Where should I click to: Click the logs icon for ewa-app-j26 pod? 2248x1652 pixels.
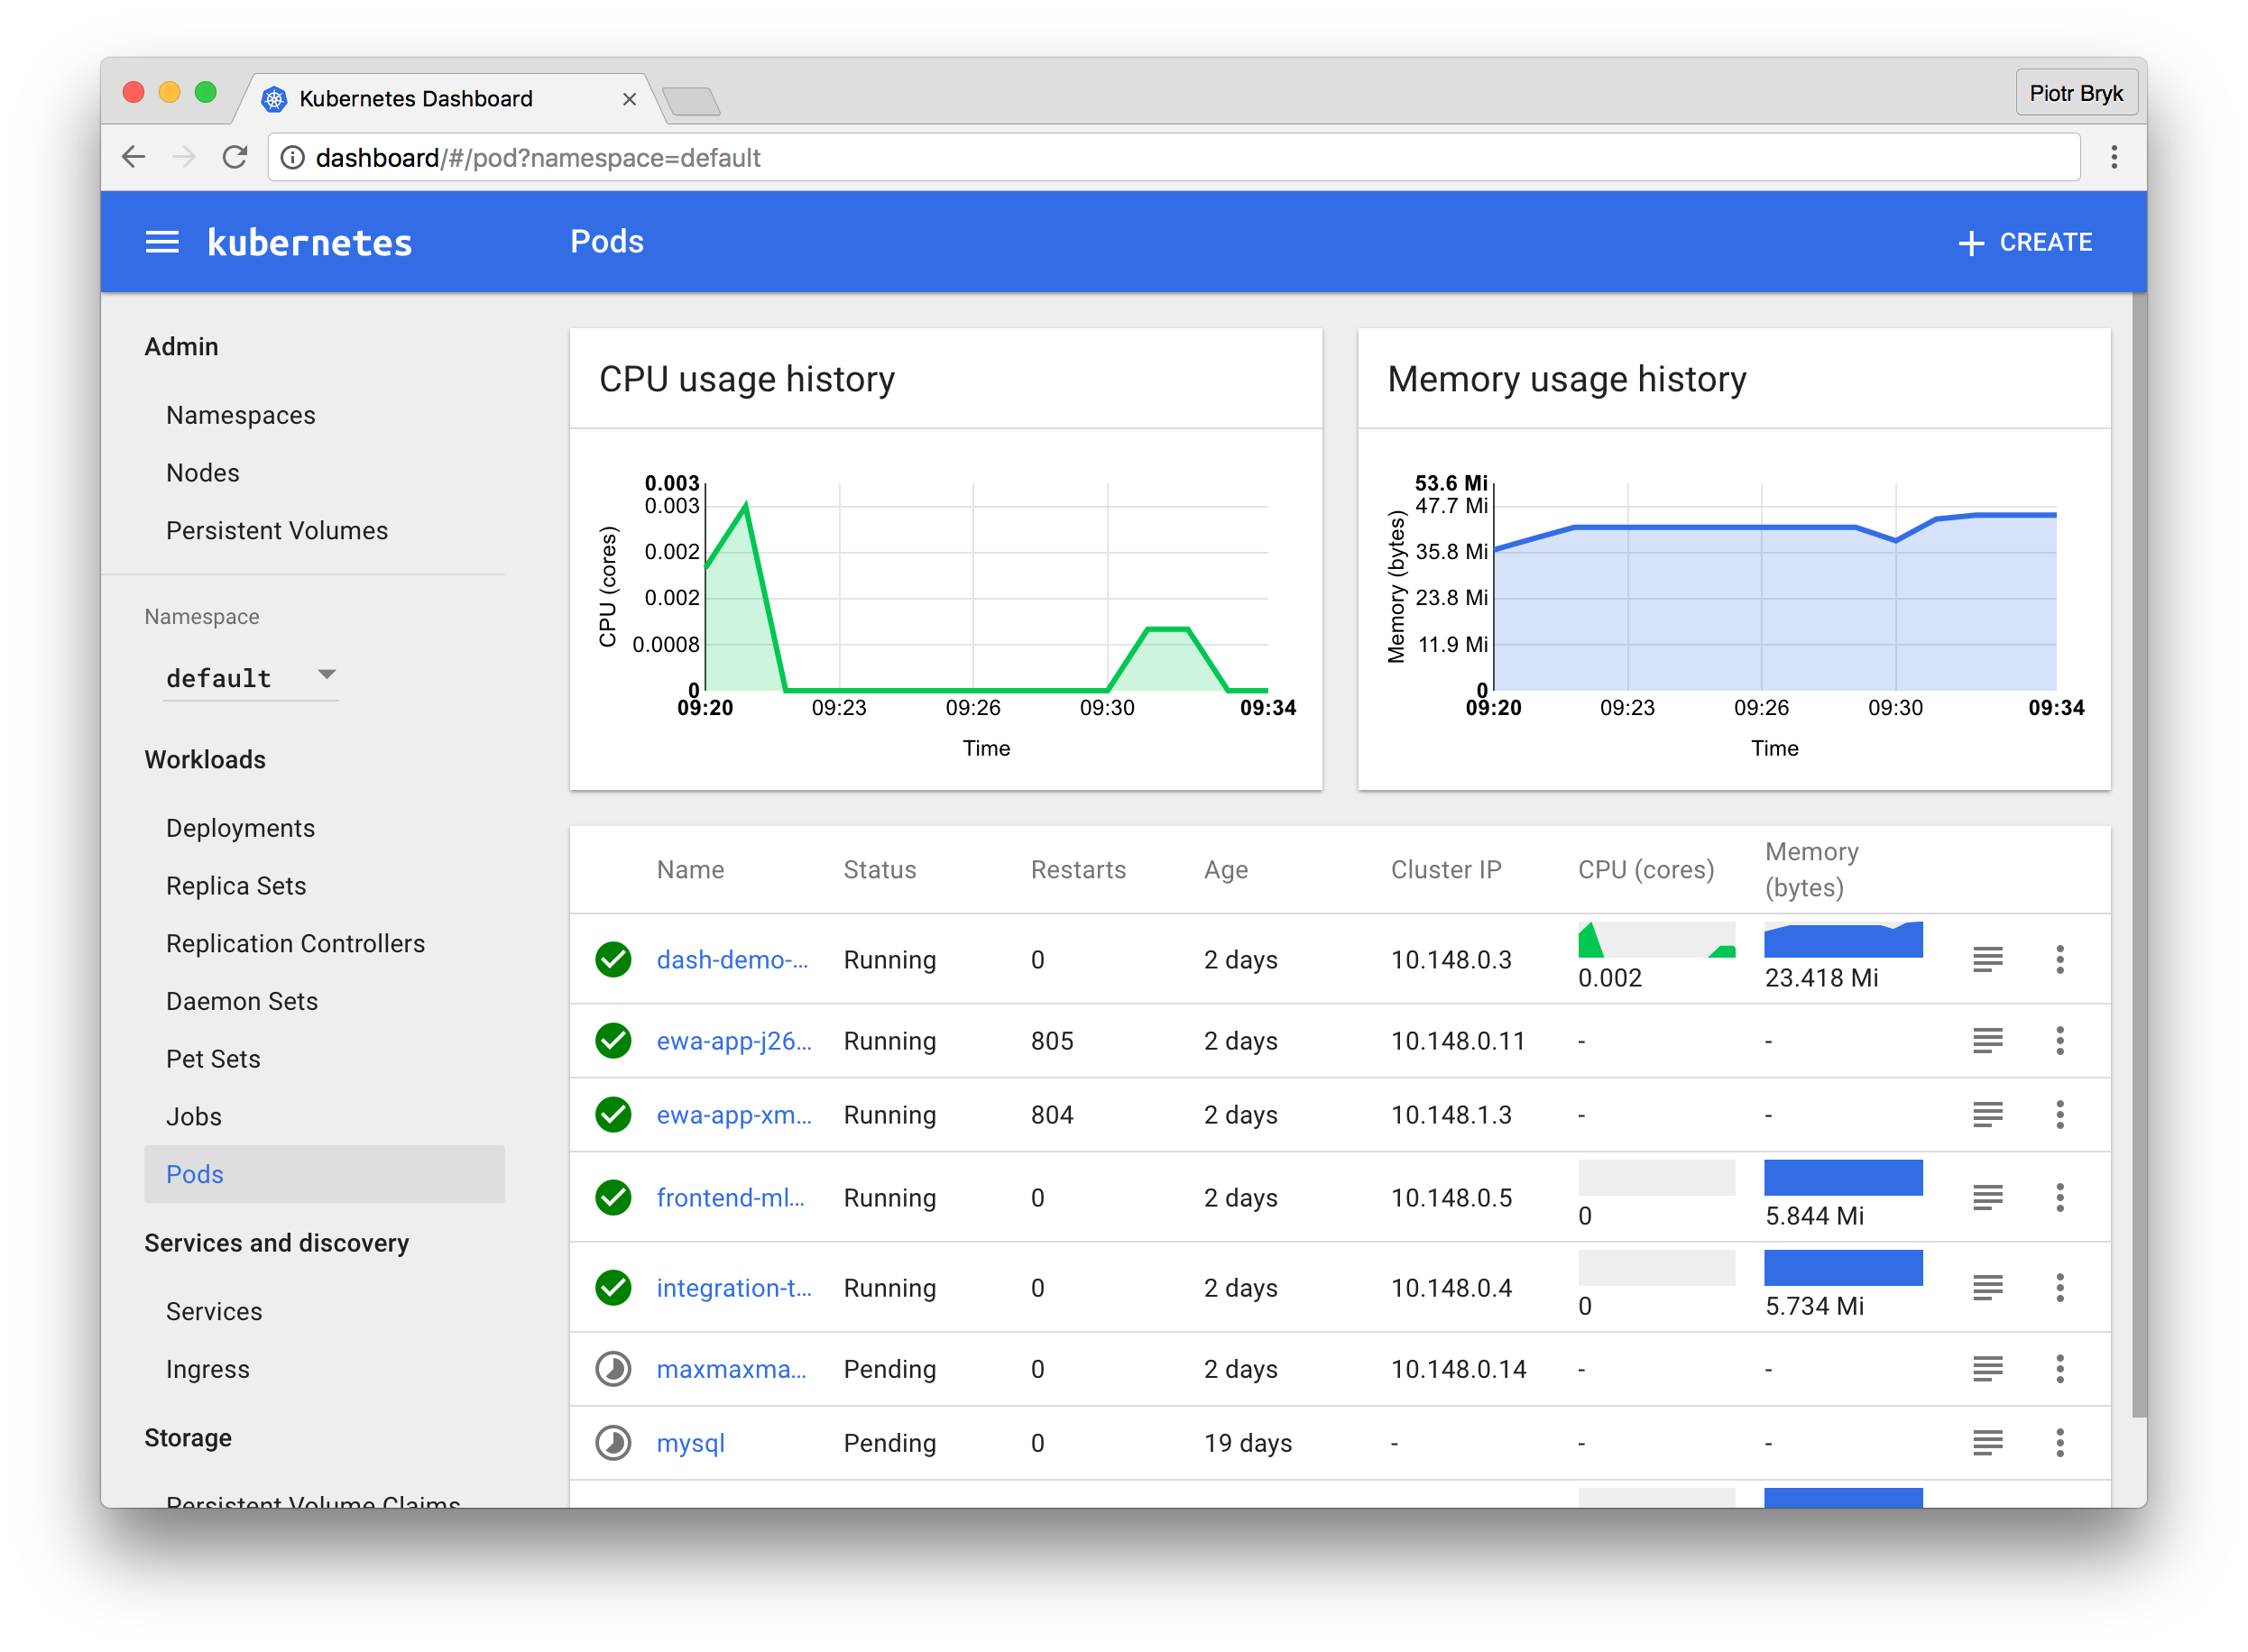(x=1988, y=1040)
